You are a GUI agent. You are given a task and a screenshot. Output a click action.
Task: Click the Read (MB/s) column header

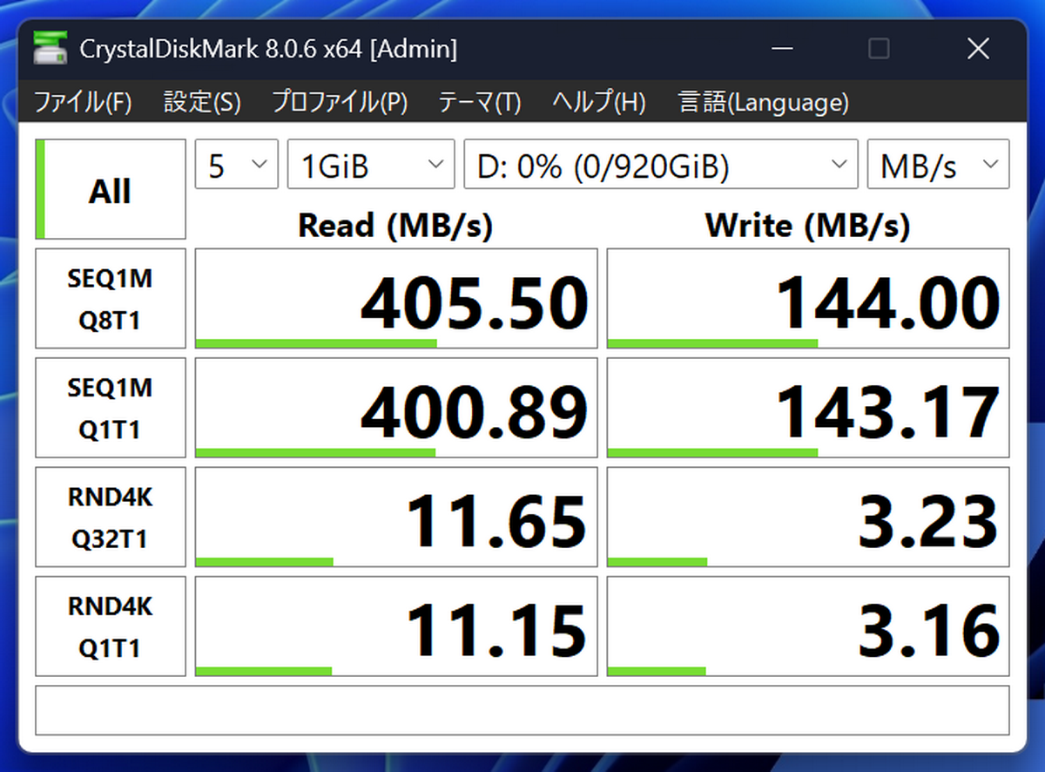pos(395,226)
